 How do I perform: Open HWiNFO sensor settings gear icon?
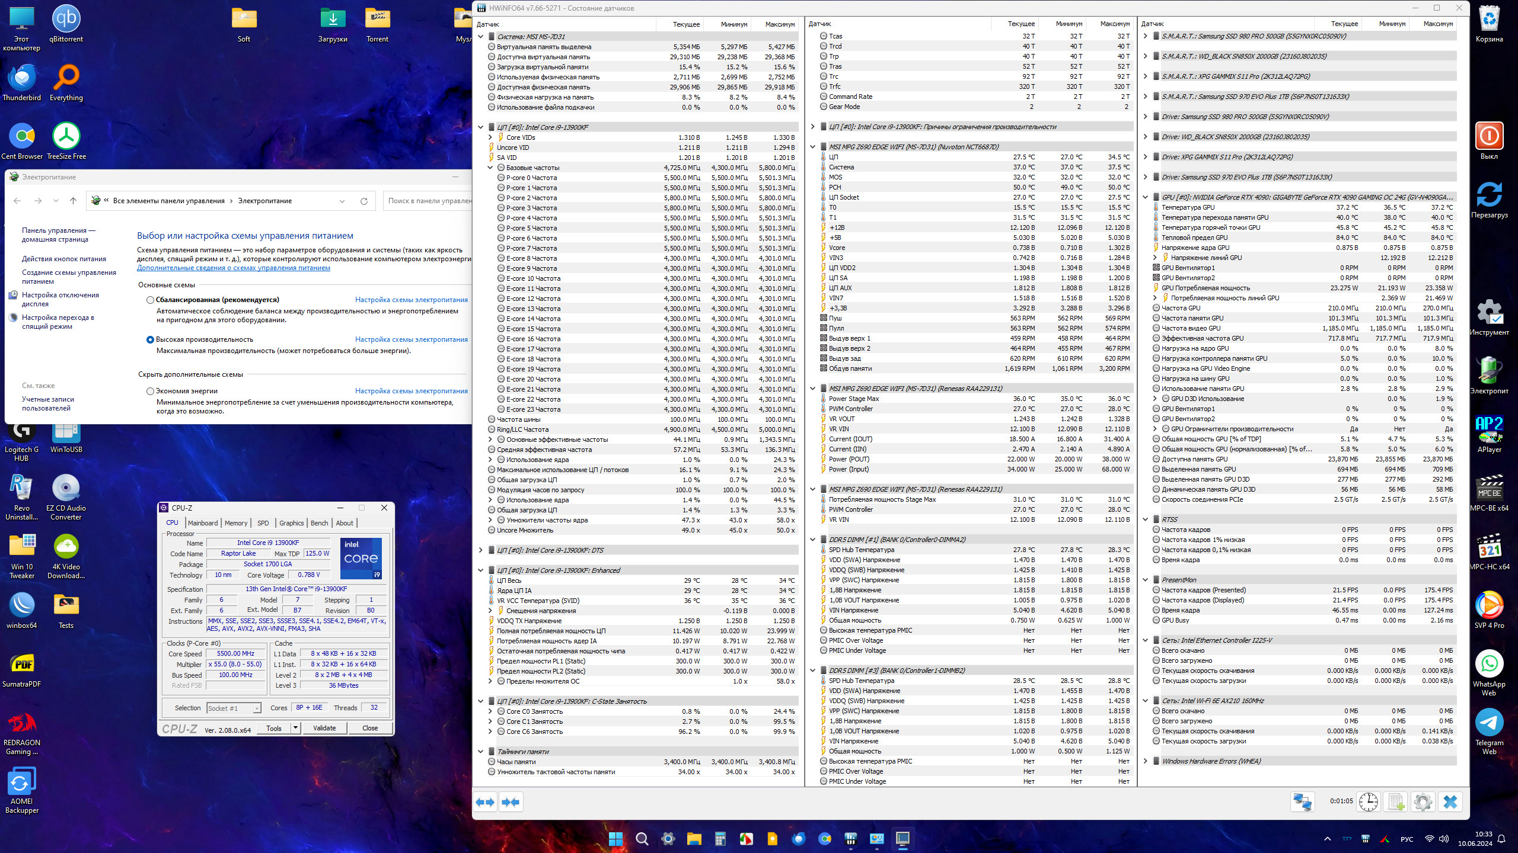[x=1423, y=802]
